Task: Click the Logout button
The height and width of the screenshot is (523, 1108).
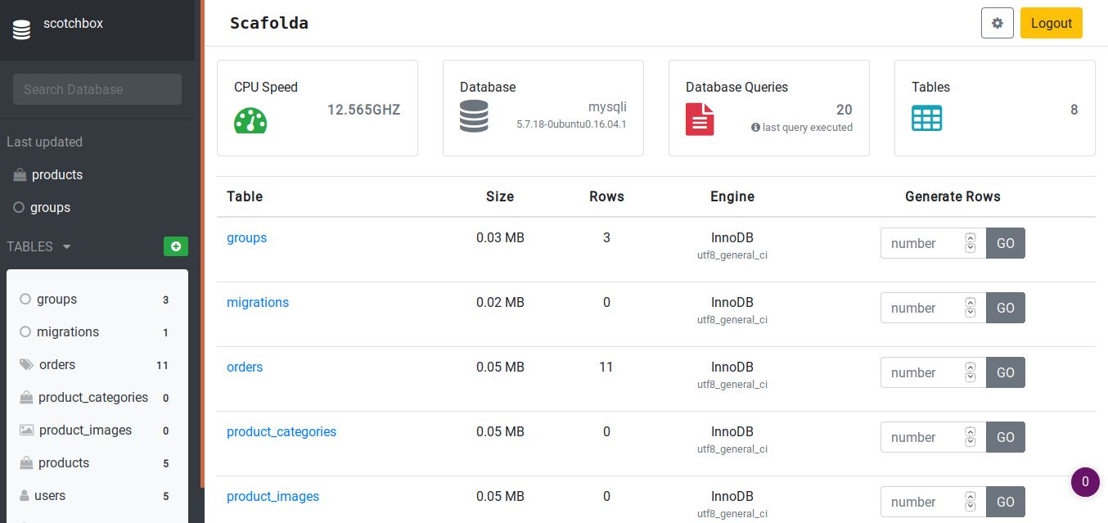Action: pos(1052,23)
